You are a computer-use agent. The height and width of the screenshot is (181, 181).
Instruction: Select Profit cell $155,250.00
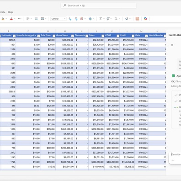[x=127, y=162]
